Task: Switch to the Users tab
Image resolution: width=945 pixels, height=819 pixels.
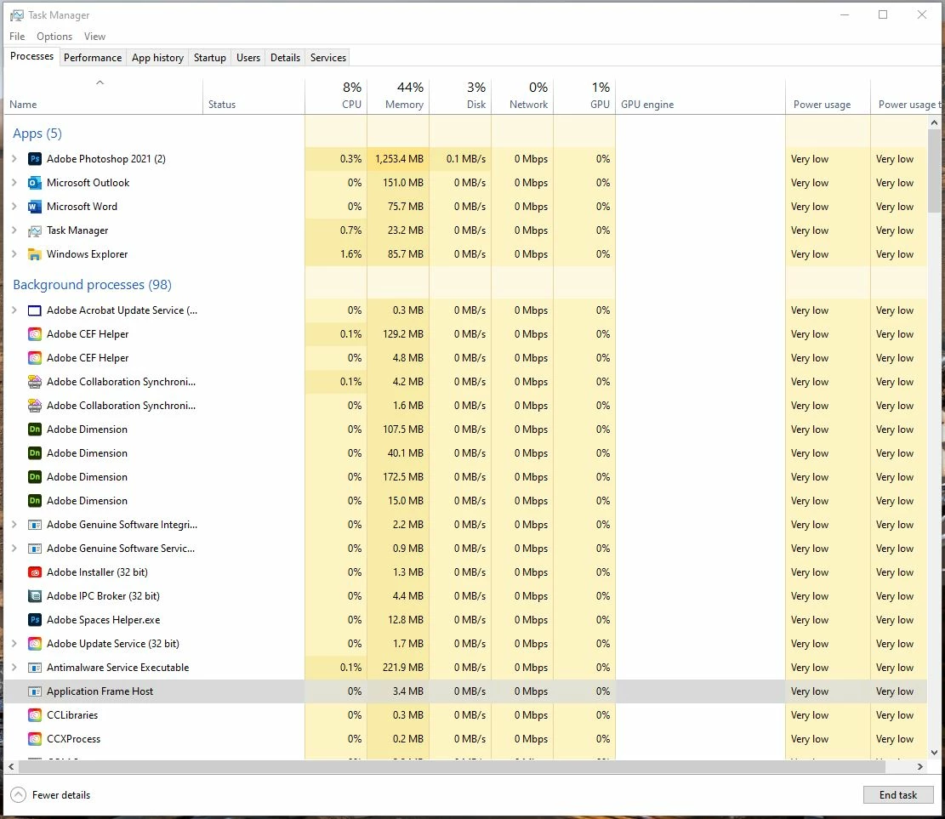Action: pos(248,58)
